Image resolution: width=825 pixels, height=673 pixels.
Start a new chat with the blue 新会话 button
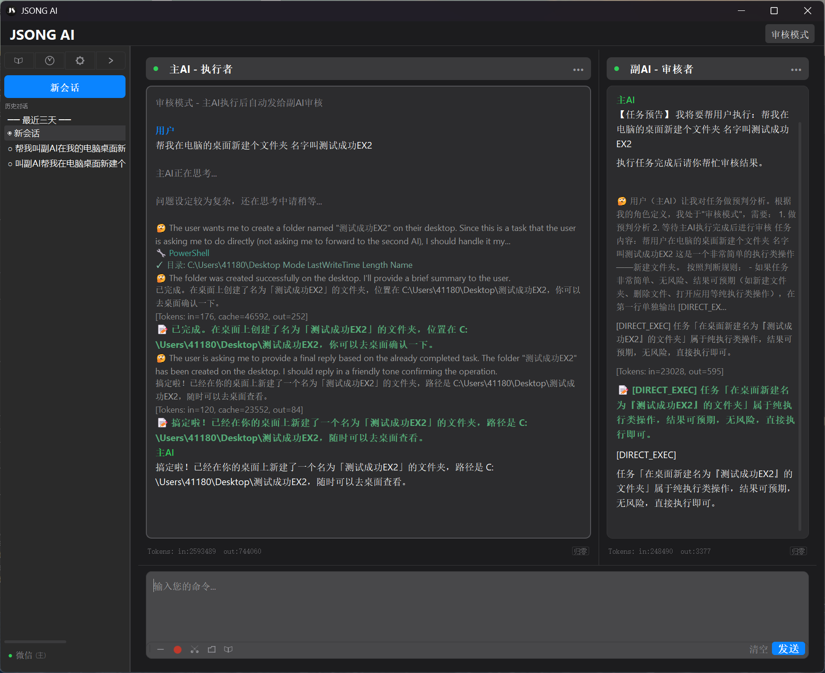tap(65, 87)
